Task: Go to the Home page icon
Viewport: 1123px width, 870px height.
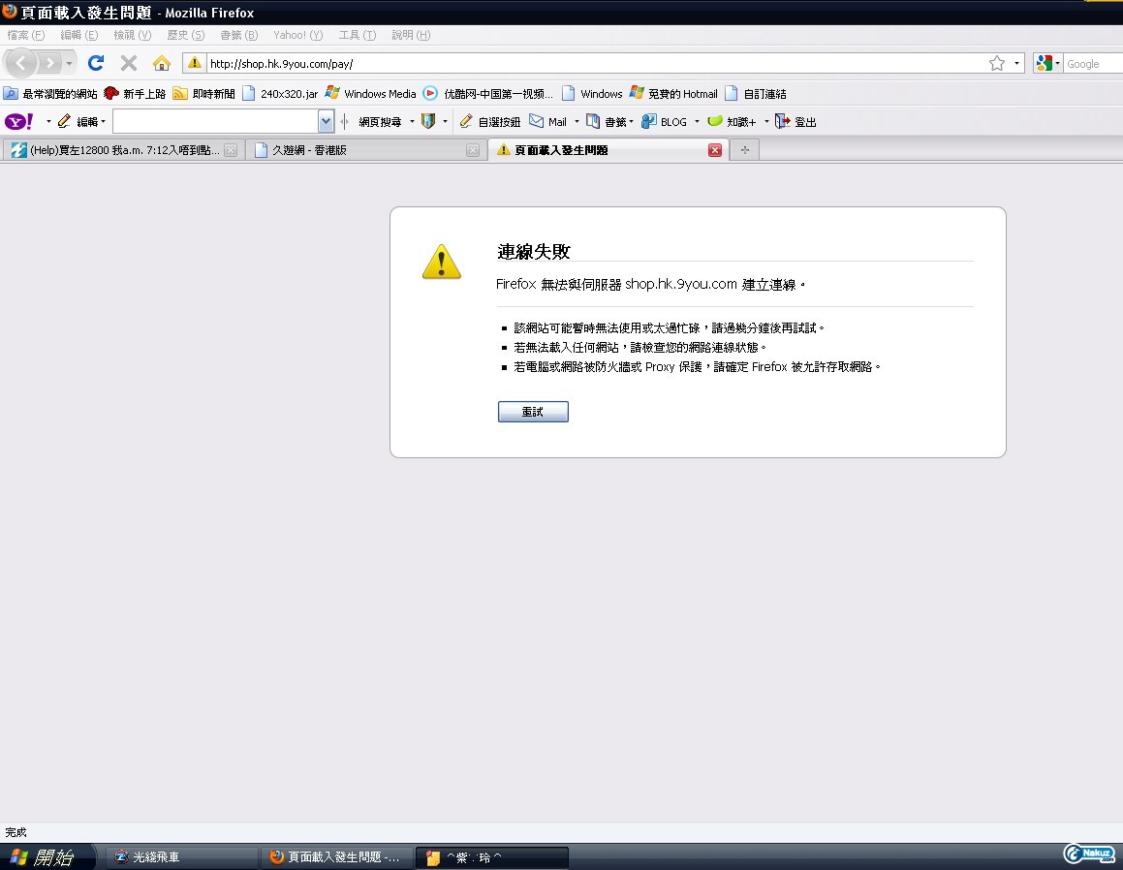Action: tap(162, 63)
